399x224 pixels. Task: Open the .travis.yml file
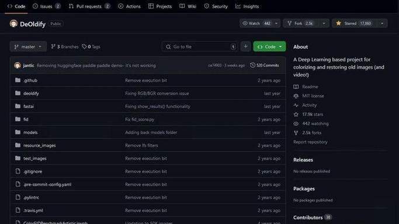pyautogui.click(x=33, y=210)
